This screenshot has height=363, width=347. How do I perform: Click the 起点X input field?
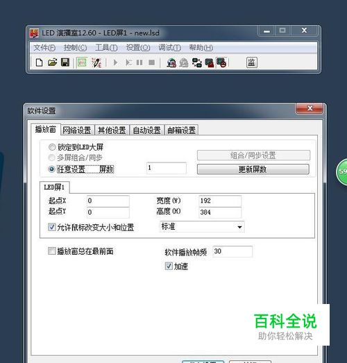[x=108, y=201]
